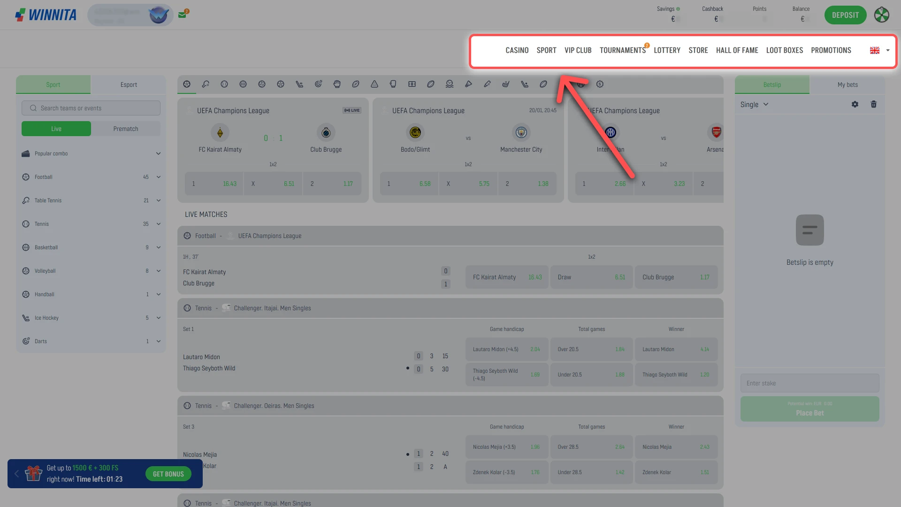
Task: Select the darts target icon in sports bar
Action: pyautogui.click(x=318, y=84)
